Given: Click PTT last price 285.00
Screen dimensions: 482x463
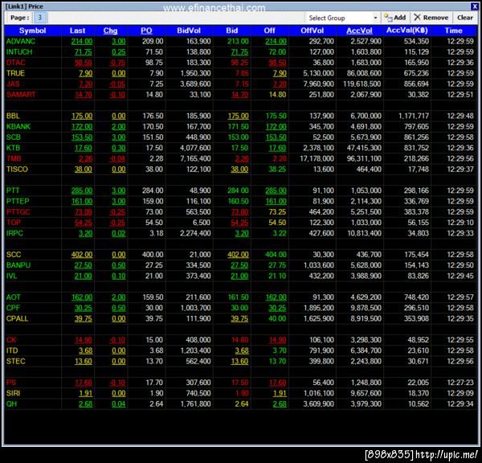Looking at the screenshot, I should click(x=82, y=191).
